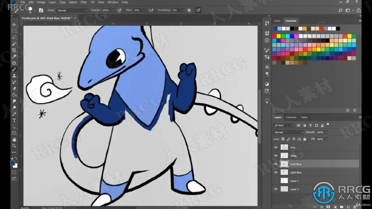Select the Zoom tool in toolbar
Screen dimensions: 372x209
tap(14, 146)
